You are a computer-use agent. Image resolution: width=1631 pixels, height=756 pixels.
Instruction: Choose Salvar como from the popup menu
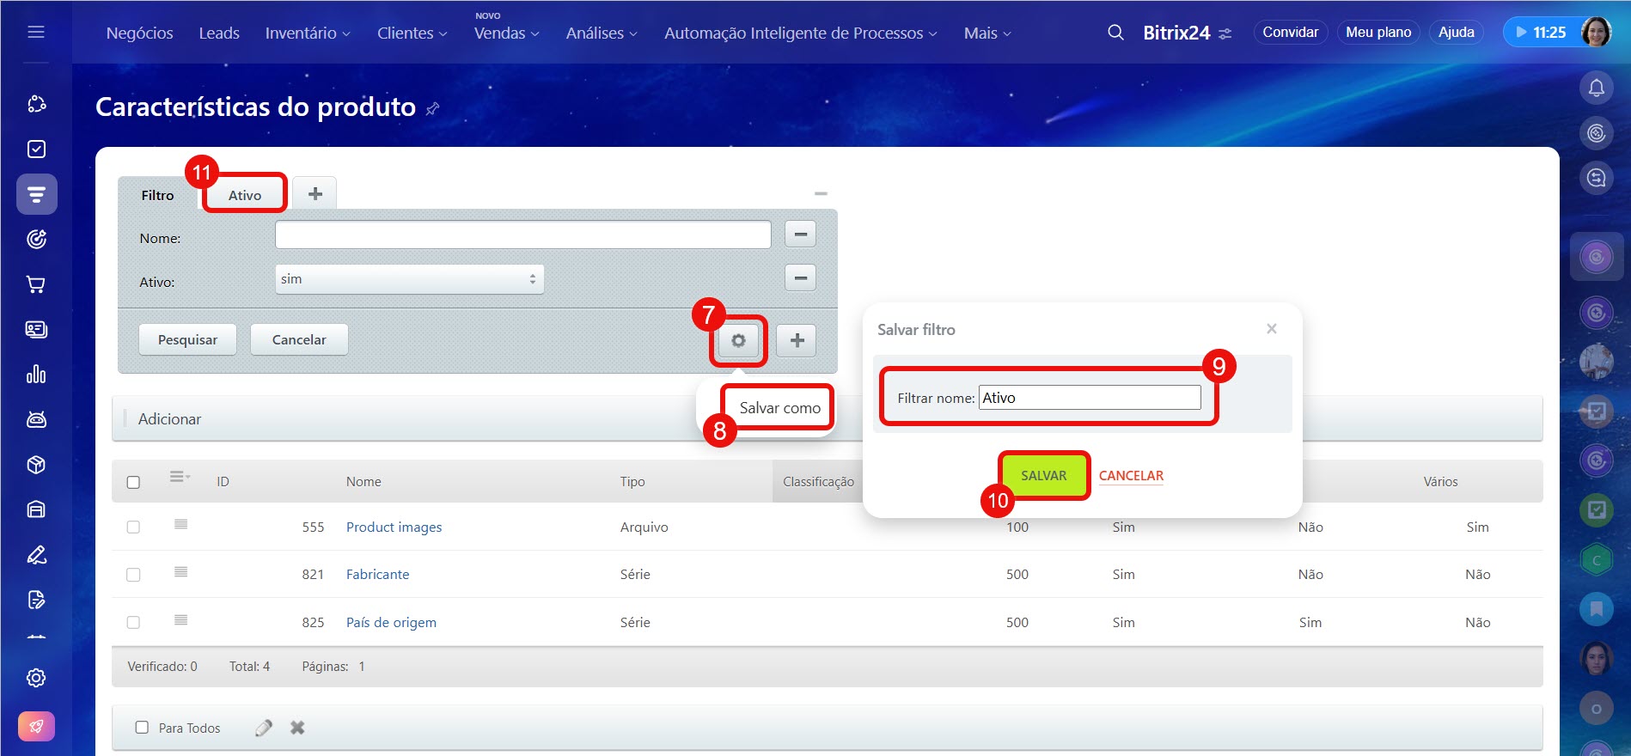point(779,408)
